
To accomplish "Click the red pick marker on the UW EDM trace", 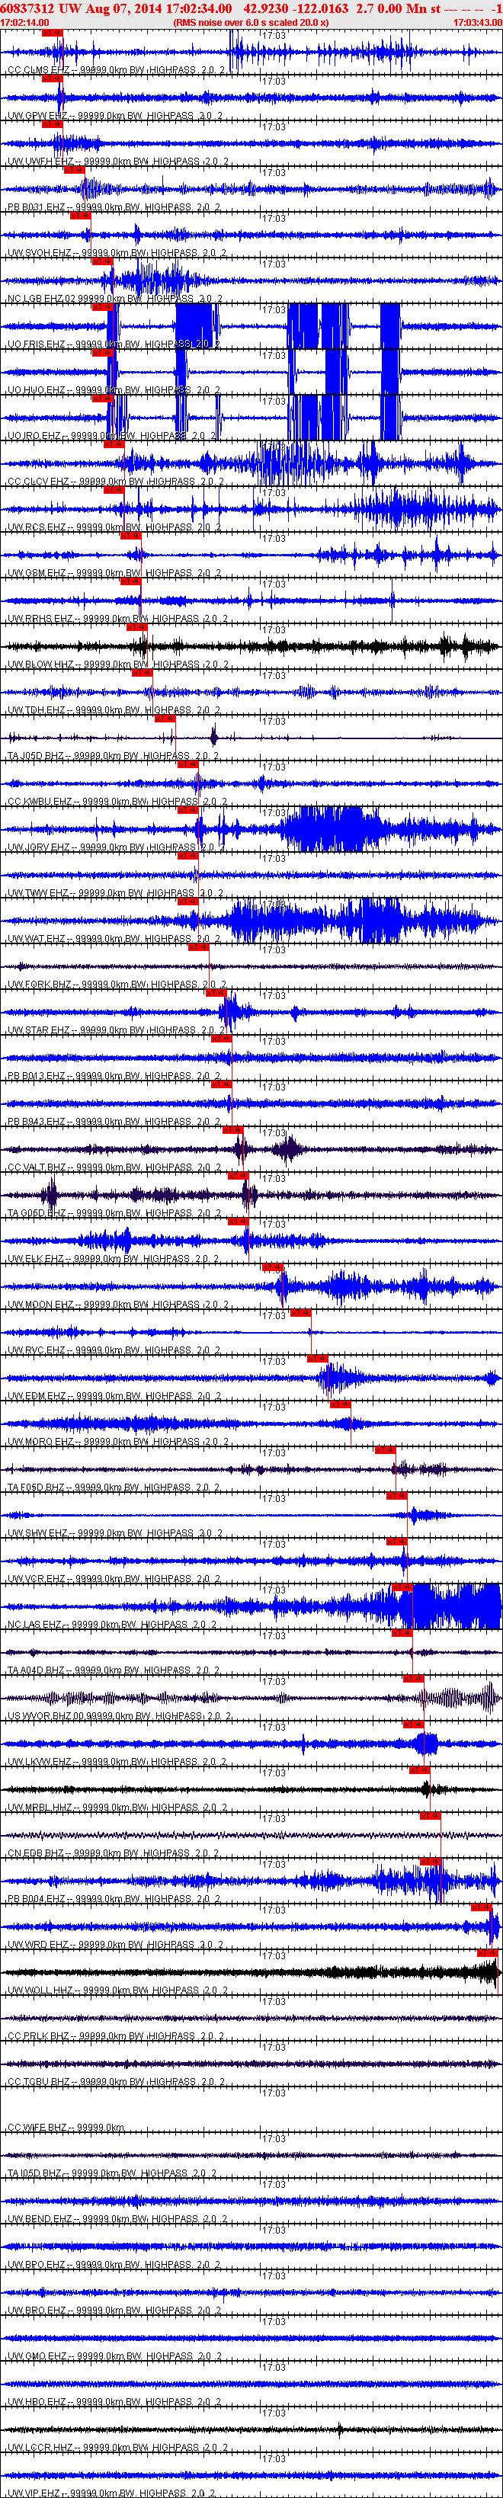I will (318, 1358).
